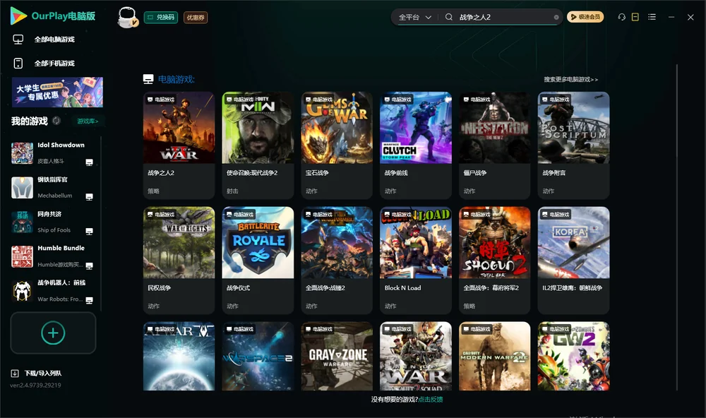
Task: Clear the search box text
Action: 556,17
